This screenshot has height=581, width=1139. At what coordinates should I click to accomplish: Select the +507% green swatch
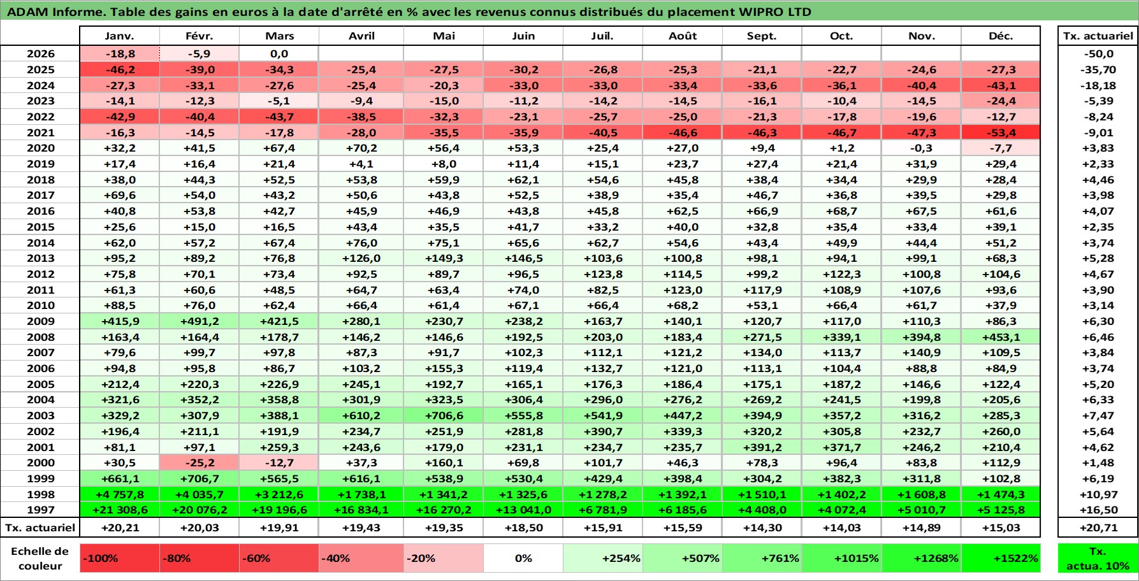pyautogui.click(x=683, y=558)
